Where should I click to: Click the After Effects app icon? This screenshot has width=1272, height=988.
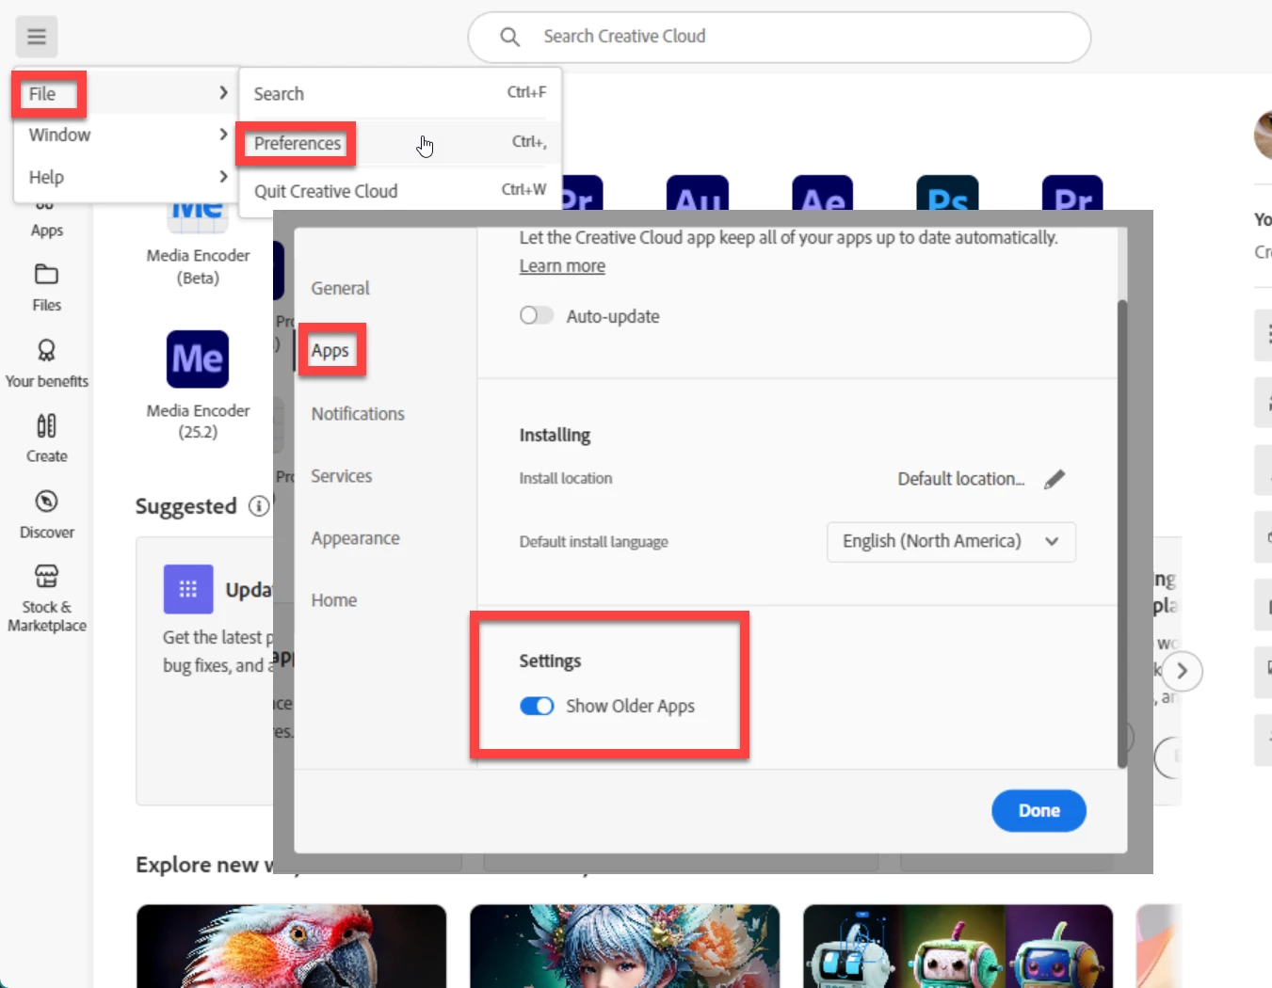pyautogui.click(x=823, y=193)
